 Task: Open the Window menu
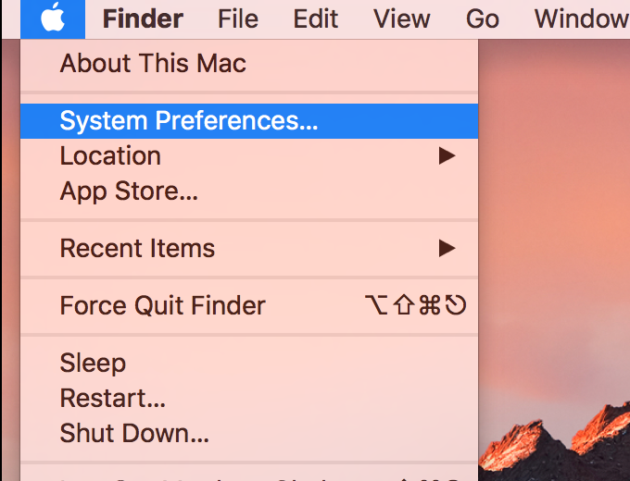pyautogui.click(x=582, y=18)
